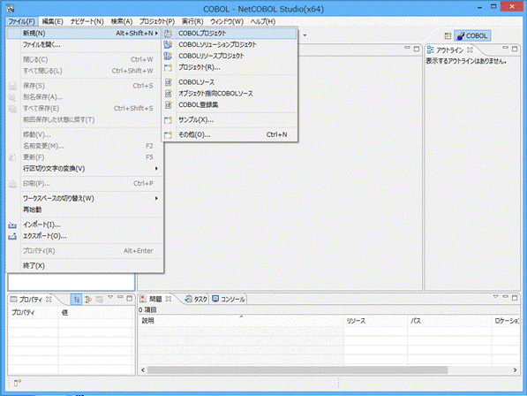Select ファイルを開く... menu entry
Screen dimensions: 527x396
(85, 45)
